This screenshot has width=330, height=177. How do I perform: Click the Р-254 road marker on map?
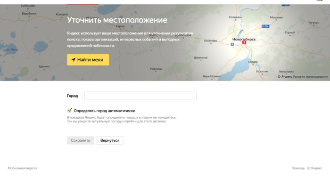point(265,26)
